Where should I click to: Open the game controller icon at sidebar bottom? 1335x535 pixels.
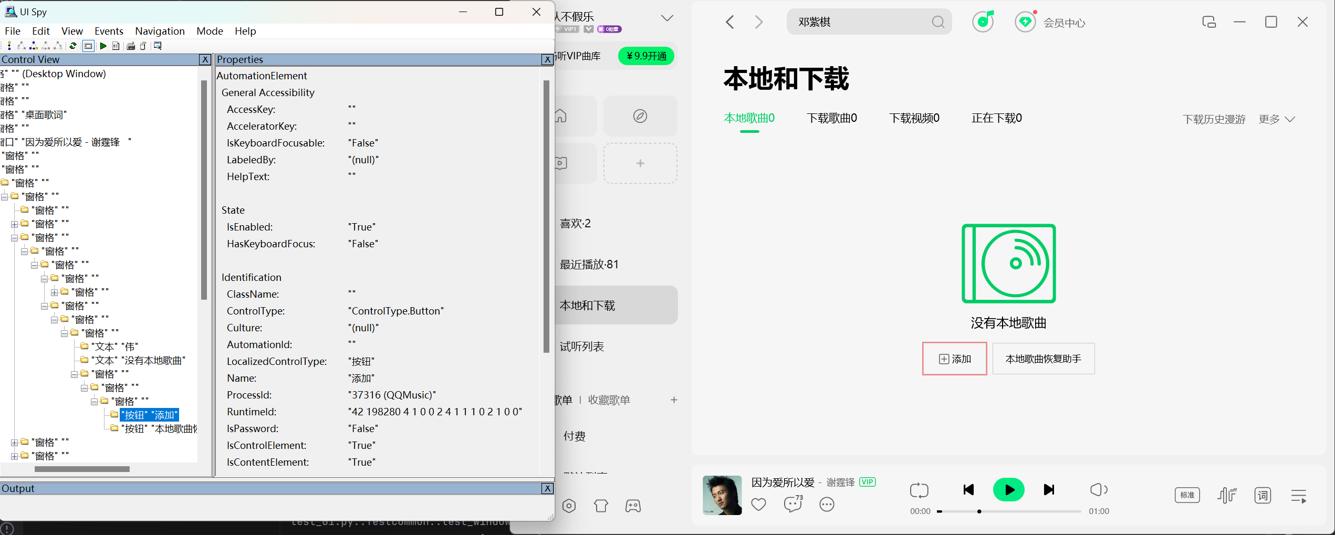(x=633, y=506)
